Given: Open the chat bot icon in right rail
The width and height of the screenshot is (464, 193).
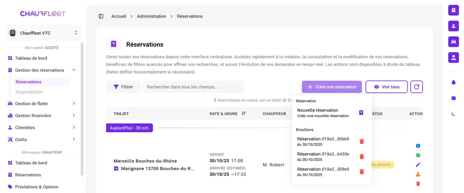Looking at the screenshot, I should 453,98.
